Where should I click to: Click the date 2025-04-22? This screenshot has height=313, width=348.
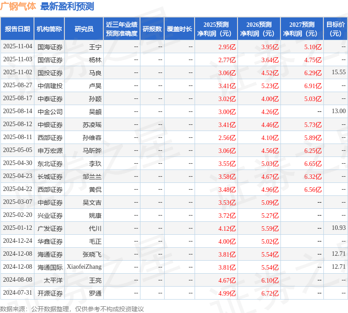18,189
